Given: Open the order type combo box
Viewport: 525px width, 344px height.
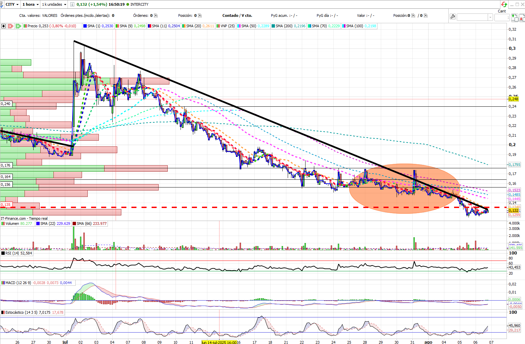Looking at the screenshot, I should tap(475, 17).
